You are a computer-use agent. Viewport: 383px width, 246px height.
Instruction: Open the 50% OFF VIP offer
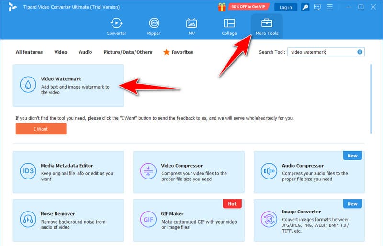coord(248,7)
